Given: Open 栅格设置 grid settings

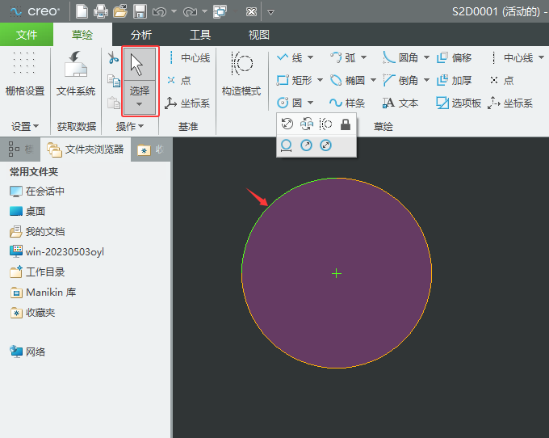Looking at the screenshot, I should coord(25,74).
